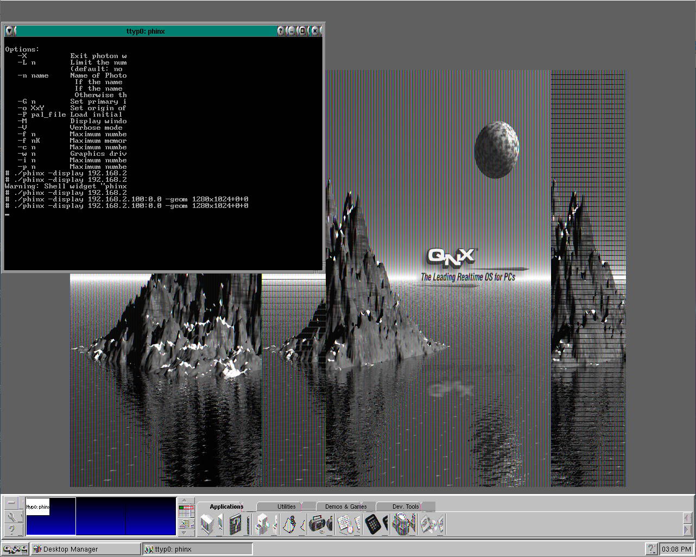This screenshot has width=696, height=557.
Task: Switch to the Dev. Tools tab
Action: (405, 507)
